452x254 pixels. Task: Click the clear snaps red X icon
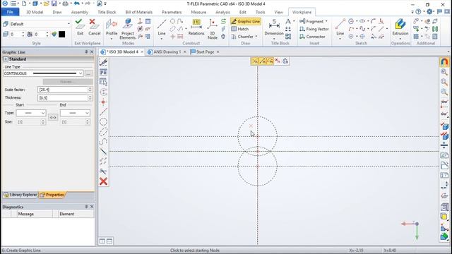point(278,61)
